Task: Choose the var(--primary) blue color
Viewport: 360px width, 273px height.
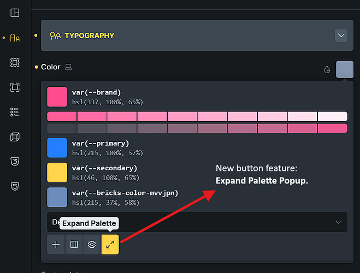Action: pos(57,147)
